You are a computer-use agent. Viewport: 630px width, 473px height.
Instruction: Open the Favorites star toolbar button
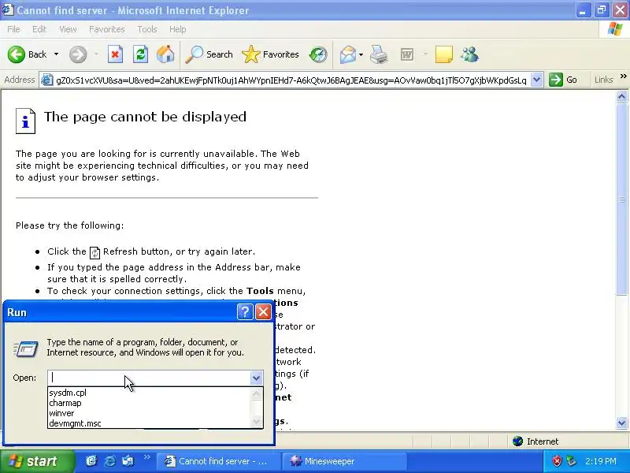click(x=270, y=54)
